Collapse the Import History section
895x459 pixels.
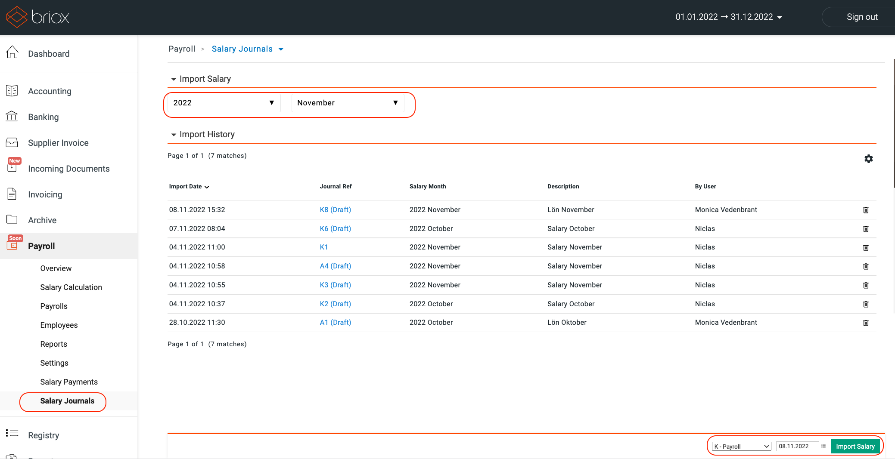coord(174,135)
